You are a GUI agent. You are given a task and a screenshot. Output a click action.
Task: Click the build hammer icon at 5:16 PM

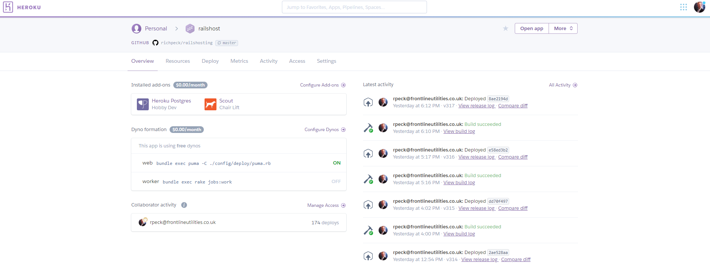click(368, 179)
